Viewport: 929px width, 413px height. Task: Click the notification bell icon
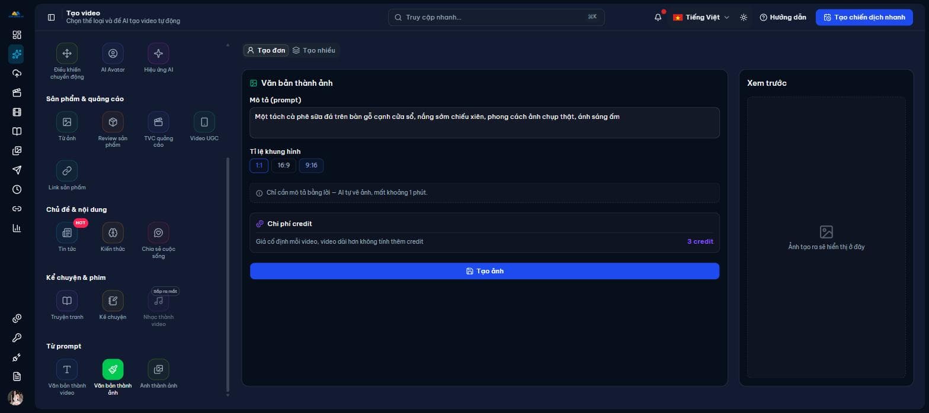coord(658,17)
